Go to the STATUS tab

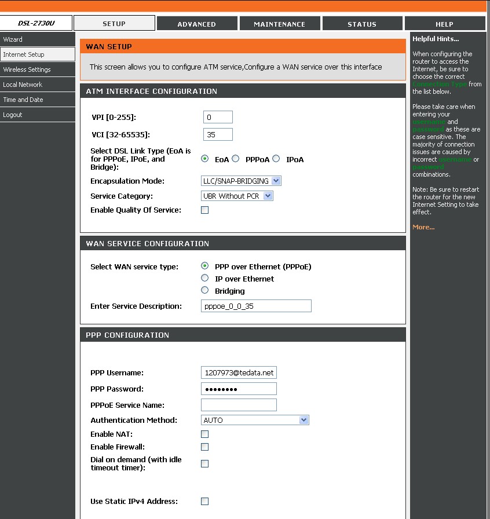click(362, 24)
